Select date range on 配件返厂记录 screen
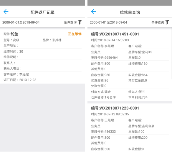172x156 pixels. click(x=21, y=22)
